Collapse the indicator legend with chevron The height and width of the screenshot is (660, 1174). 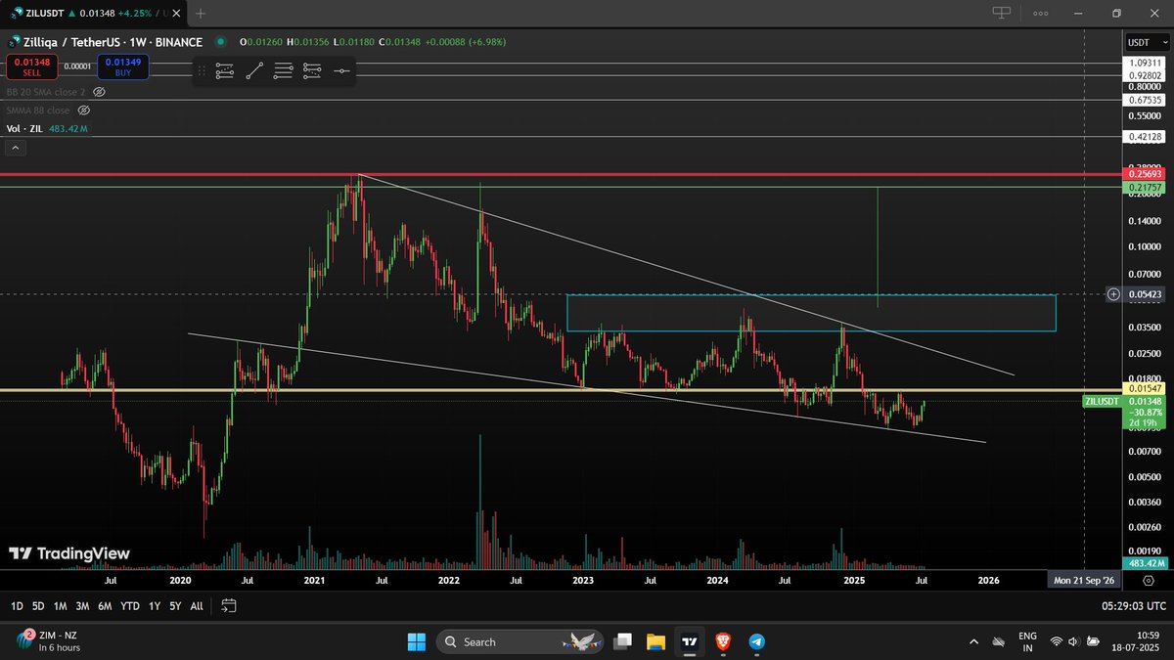pyautogui.click(x=16, y=148)
